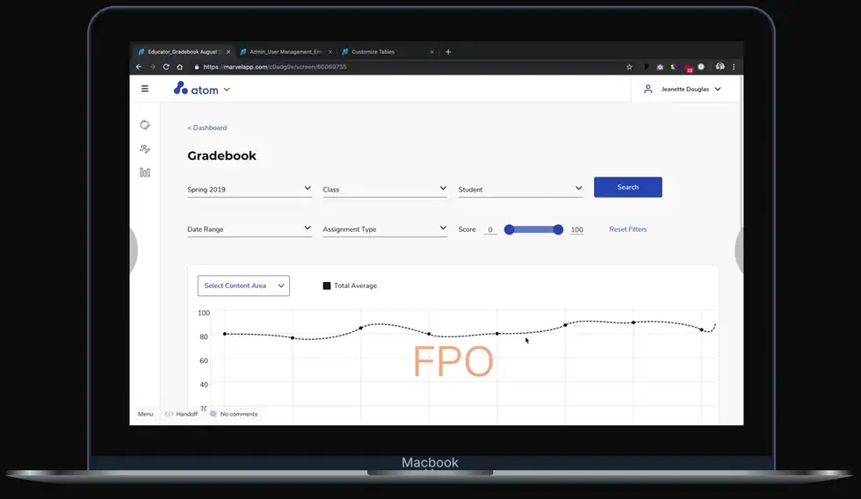Click the red badge extension icon
This screenshot has height=499, width=861.
click(689, 68)
